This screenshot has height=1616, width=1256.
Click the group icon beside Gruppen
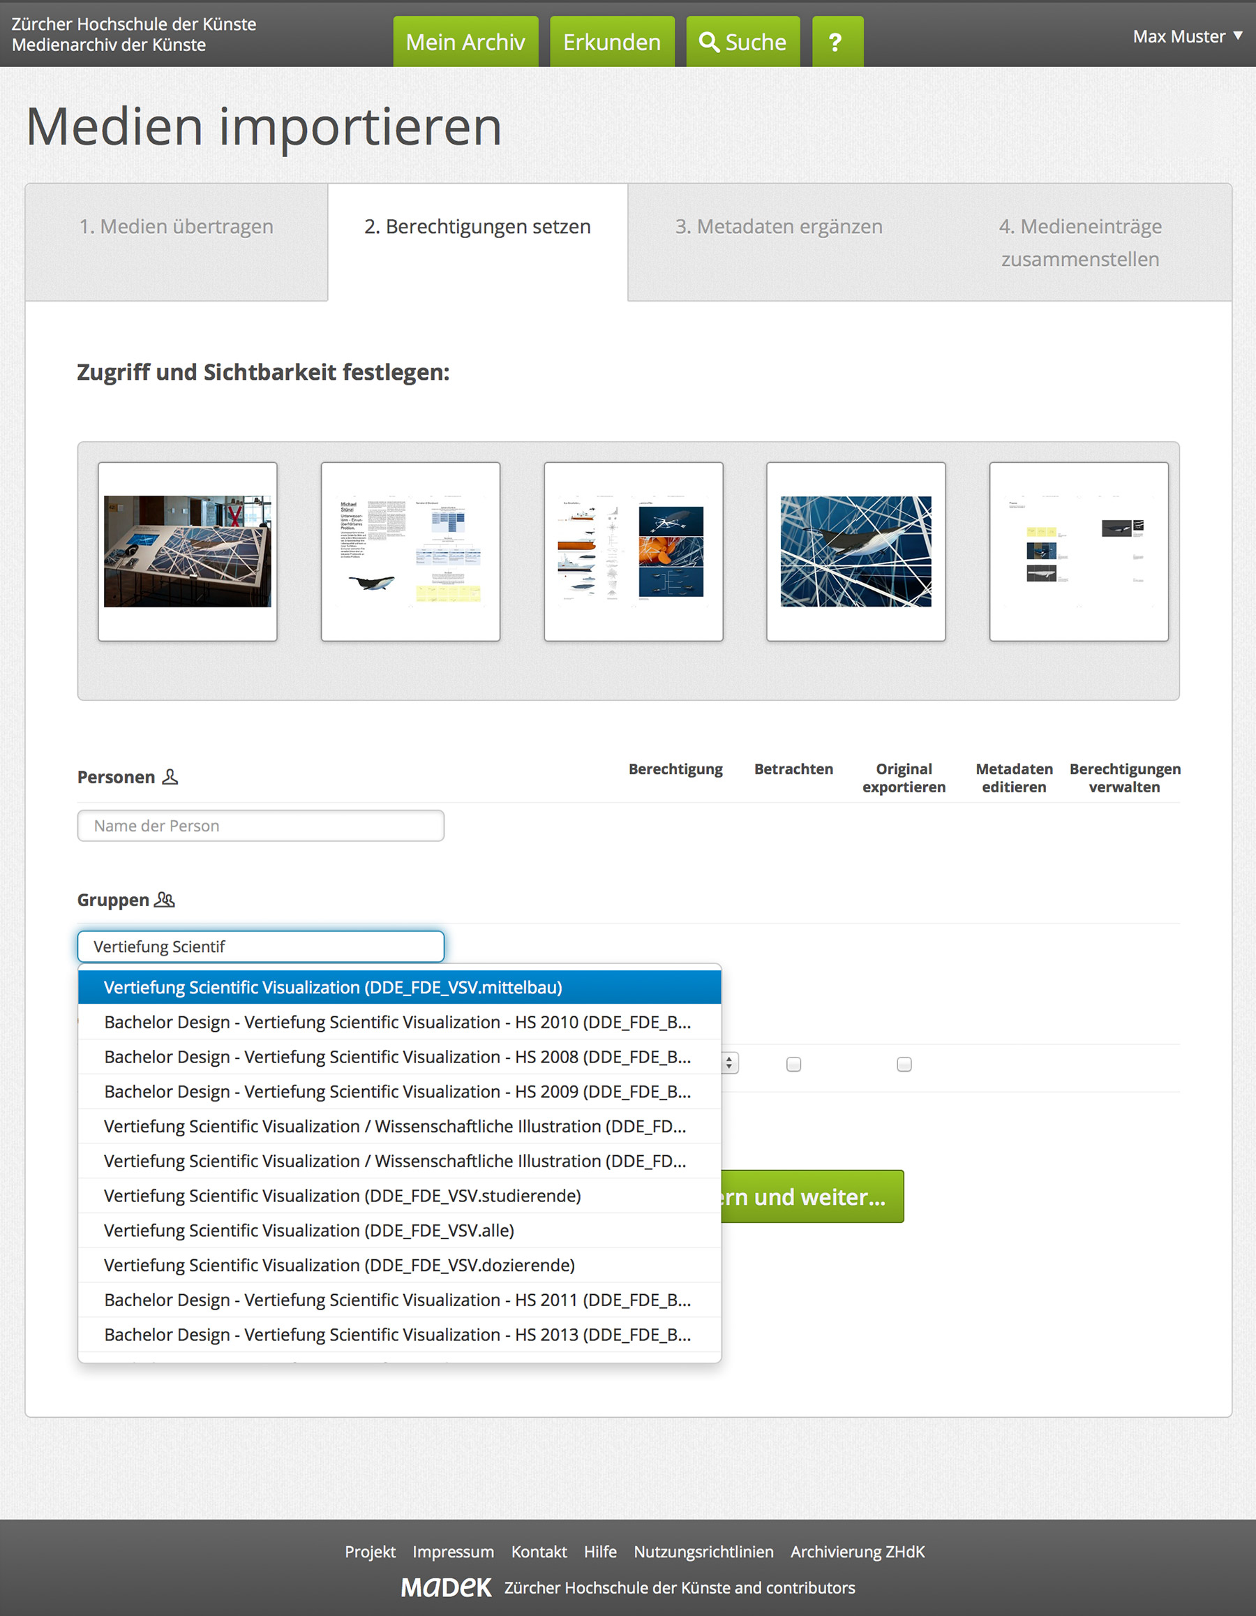(164, 900)
